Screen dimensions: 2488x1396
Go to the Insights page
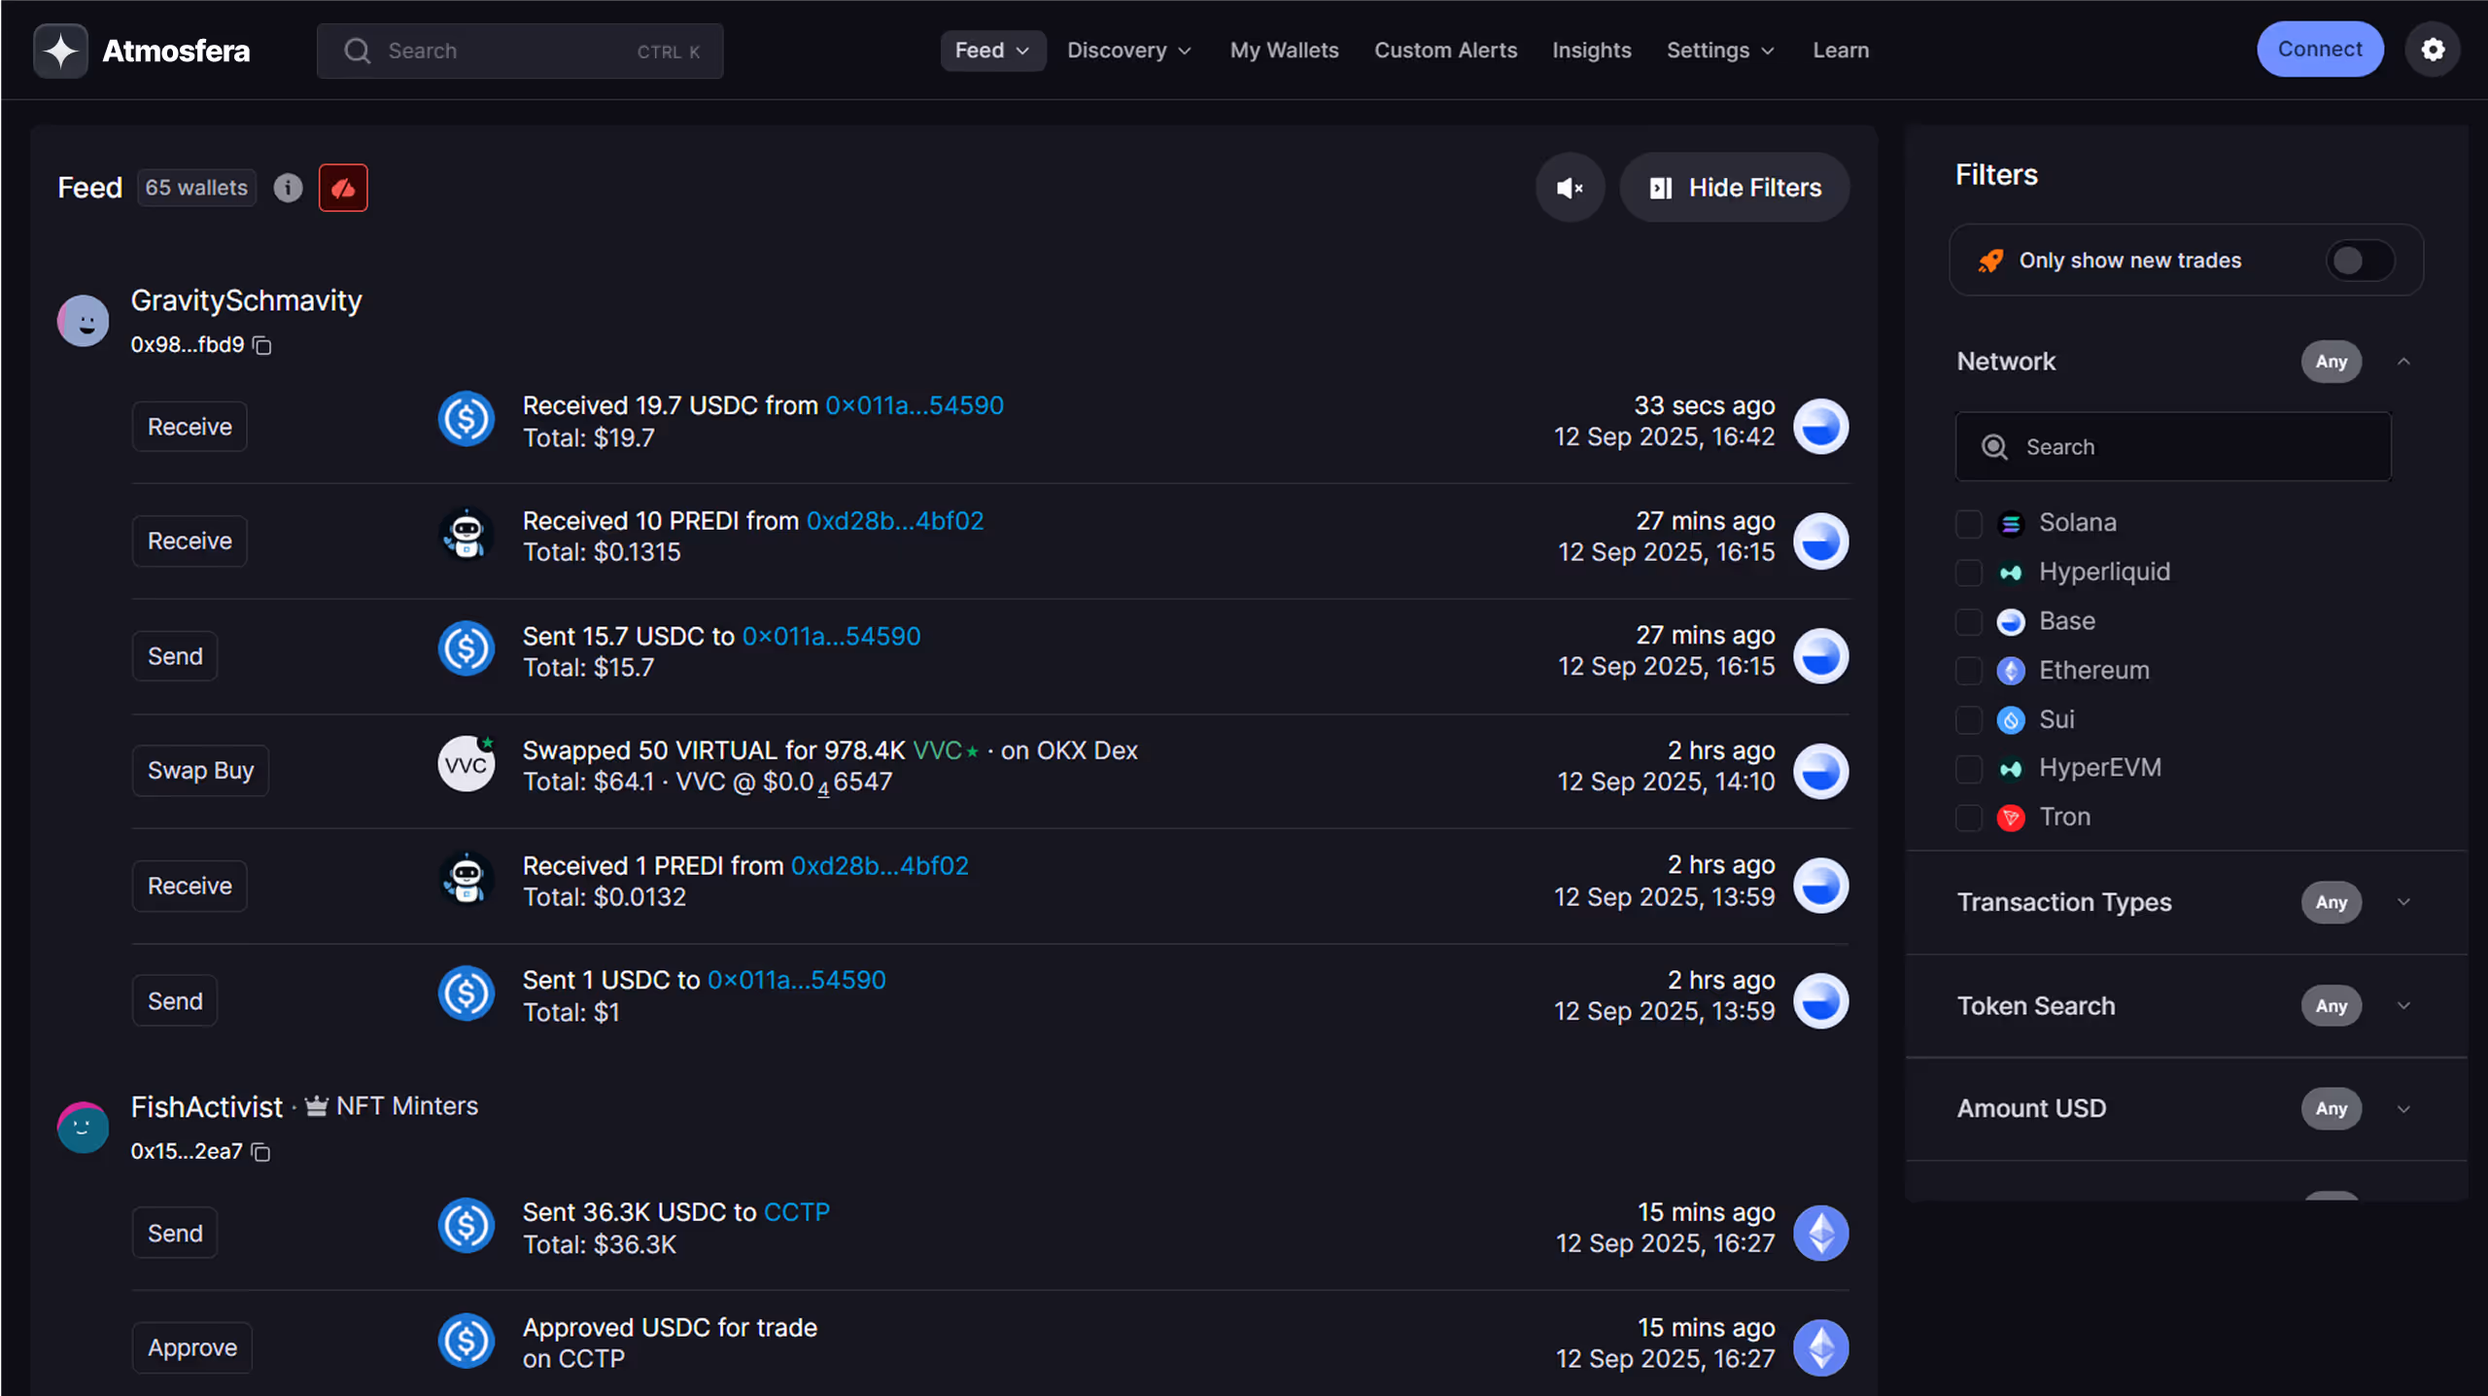1591,51
